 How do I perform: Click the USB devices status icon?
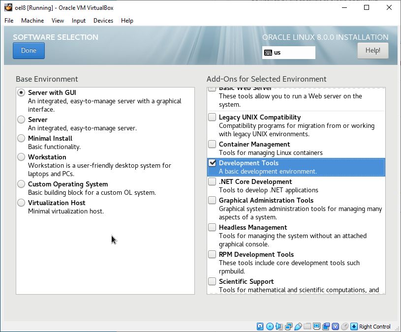[x=298, y=327]
